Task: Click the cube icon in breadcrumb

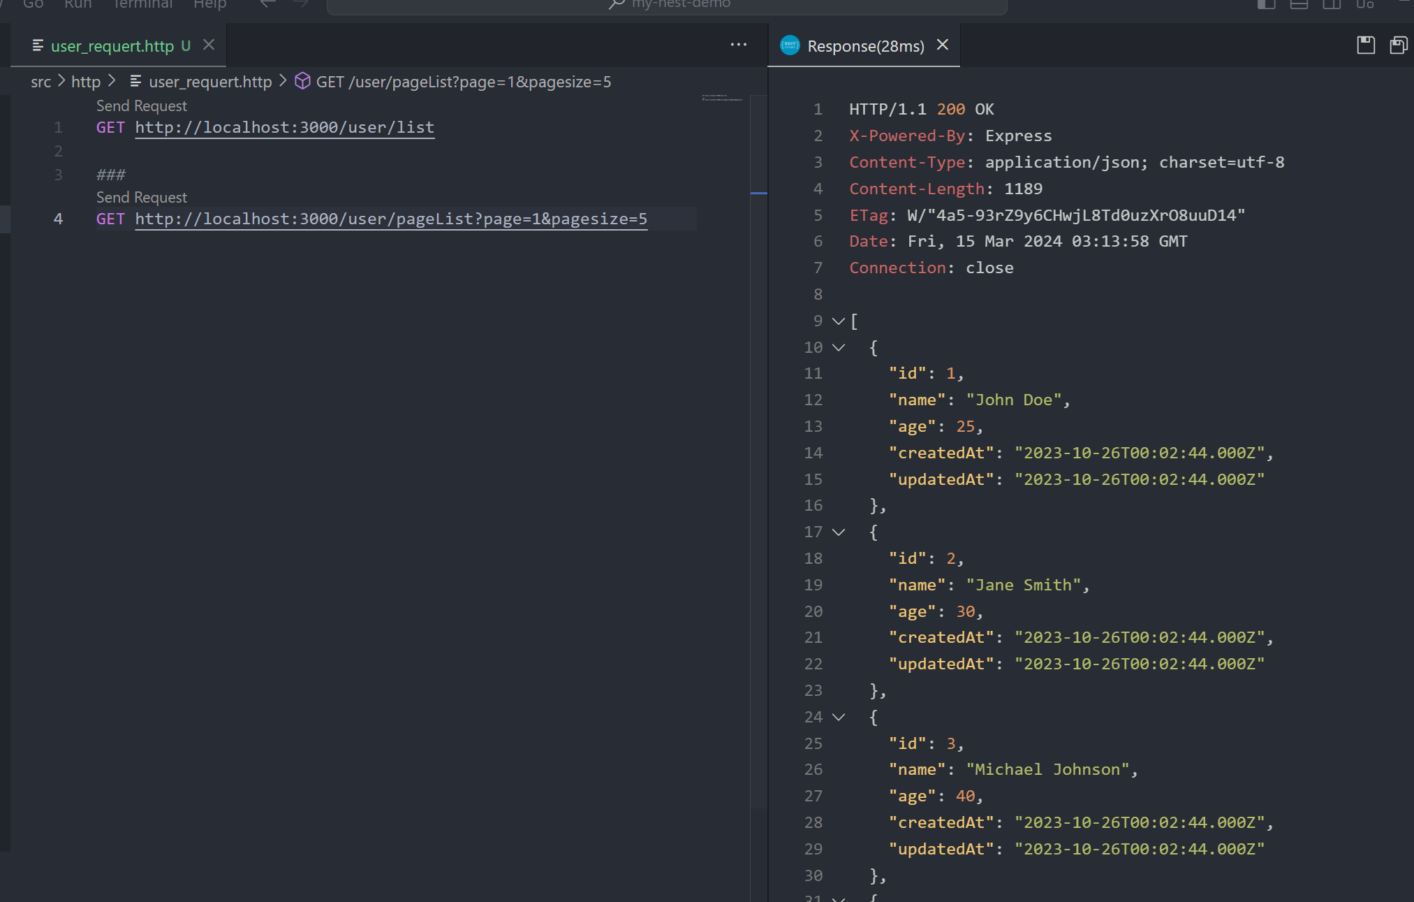Action: [302, 82]
